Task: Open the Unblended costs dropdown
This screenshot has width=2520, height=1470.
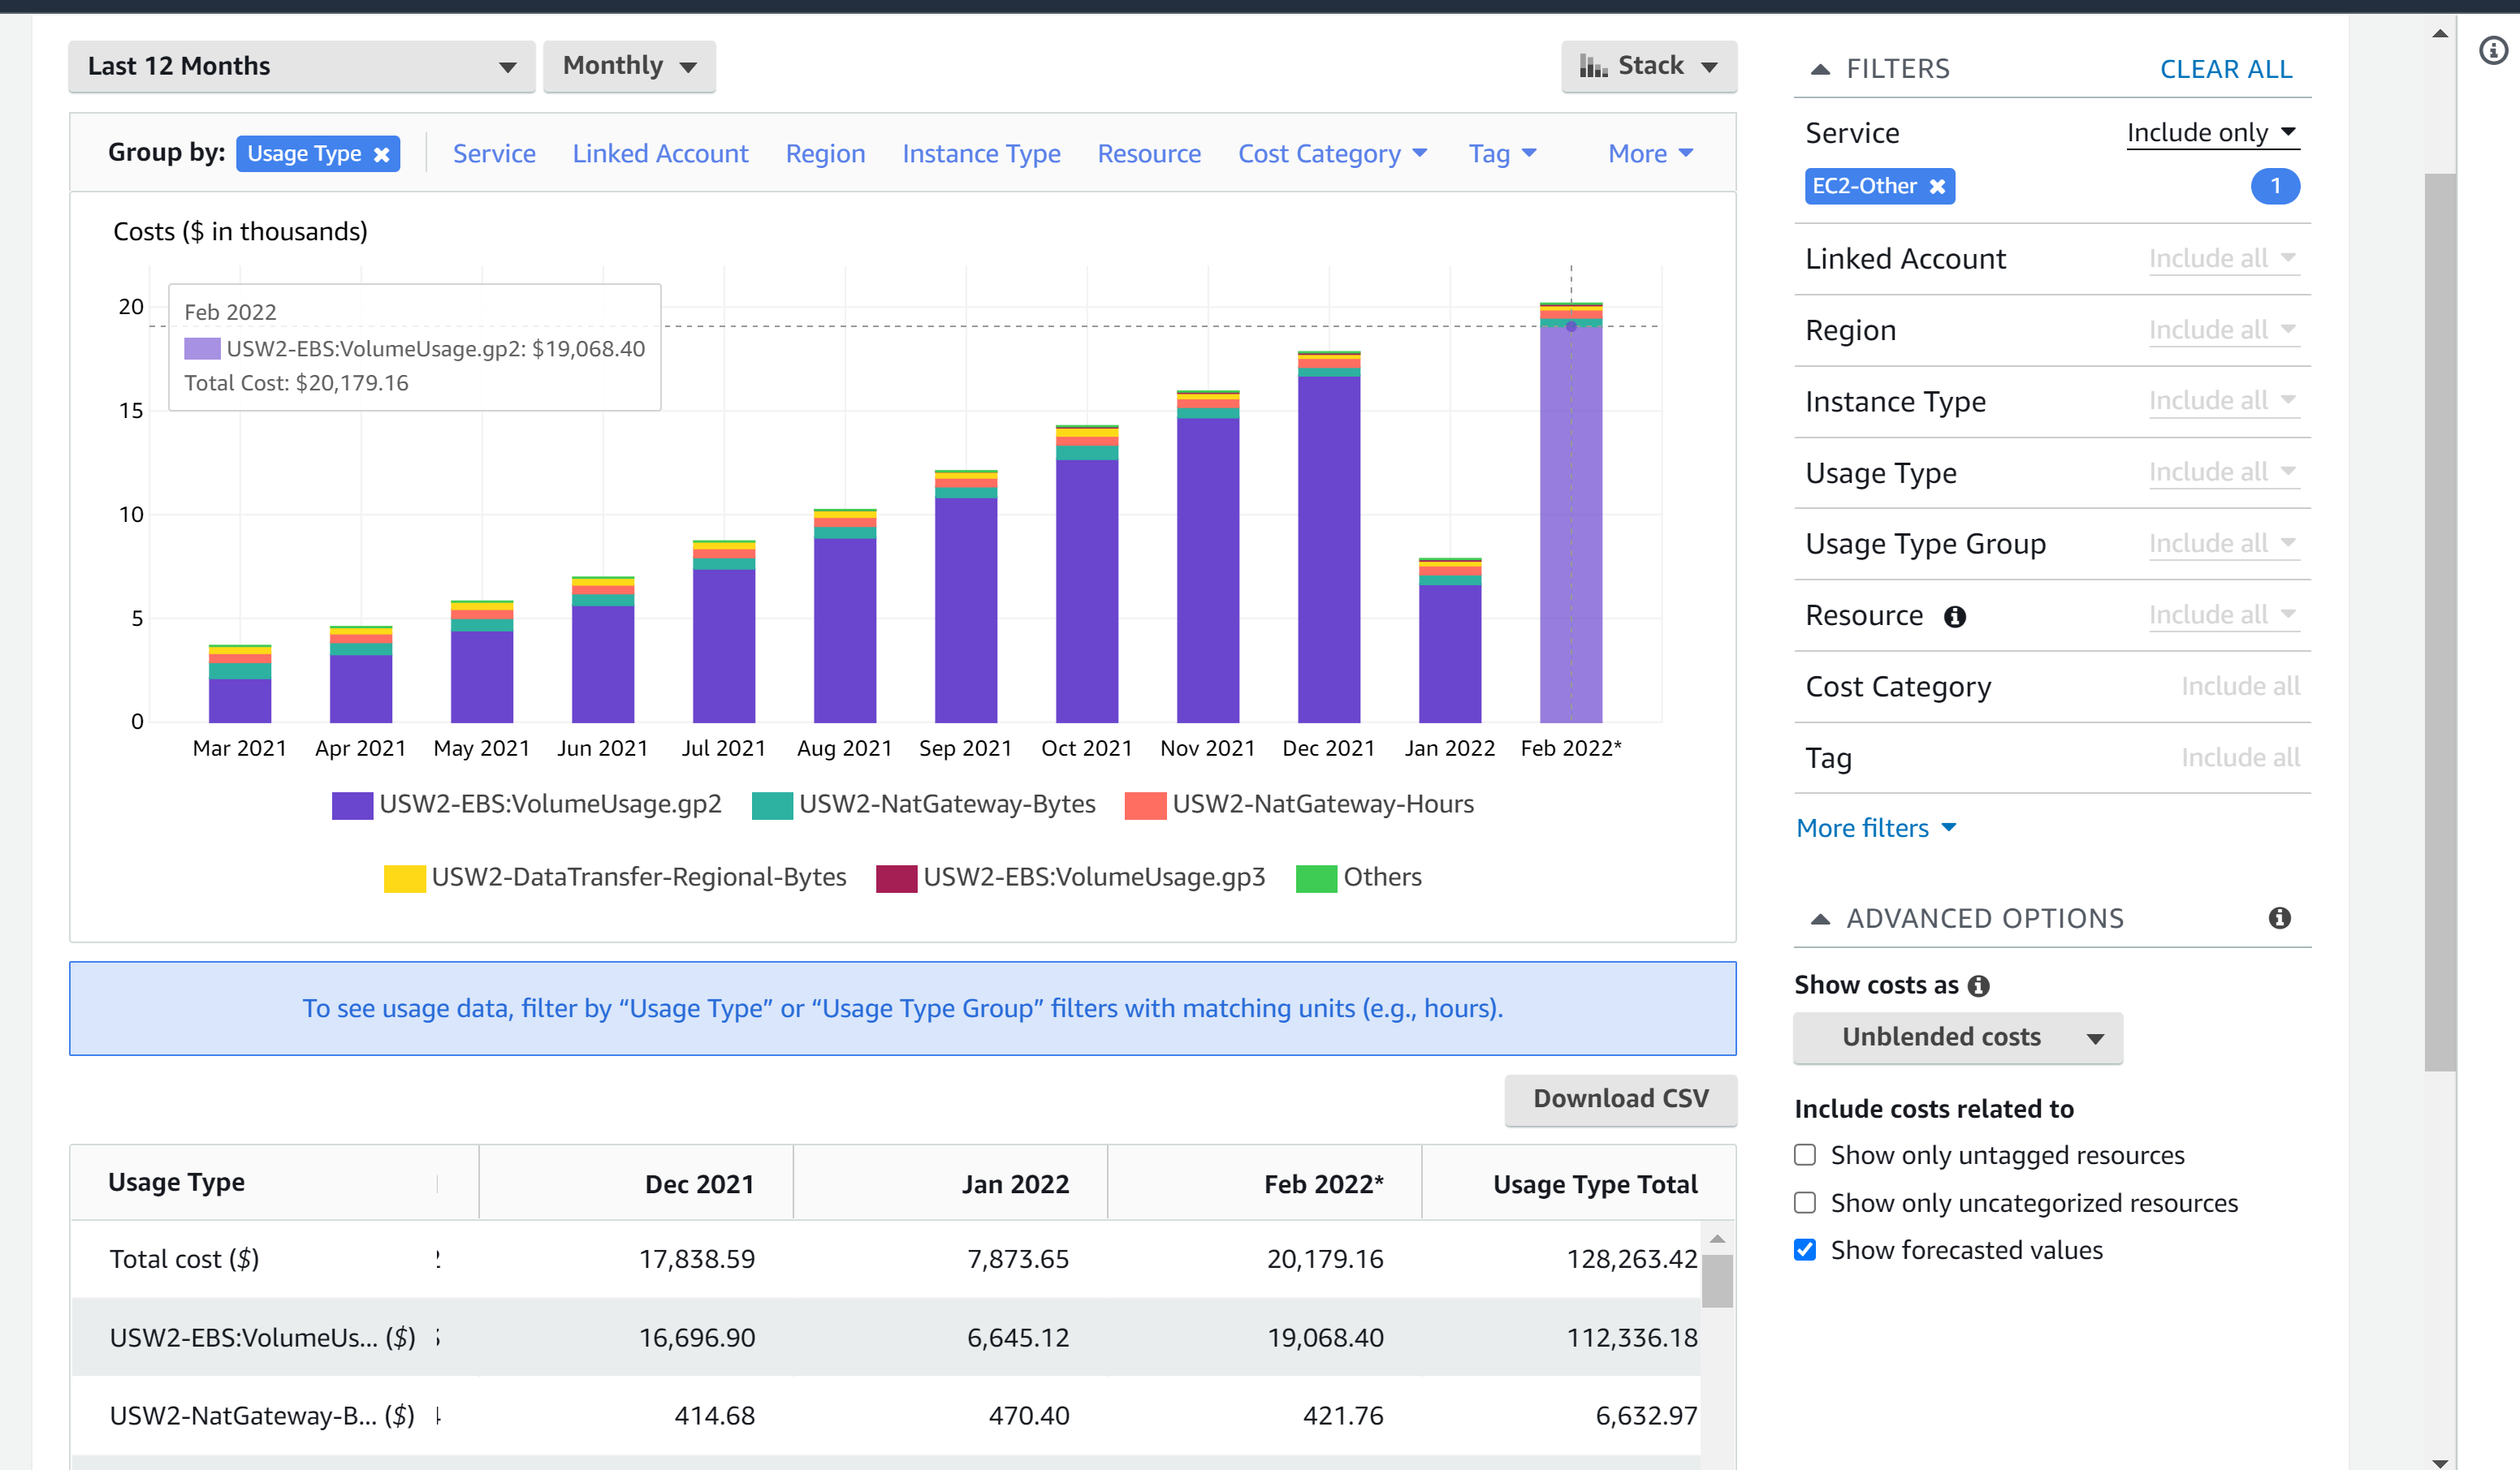Action: tap(1957, 1037)
